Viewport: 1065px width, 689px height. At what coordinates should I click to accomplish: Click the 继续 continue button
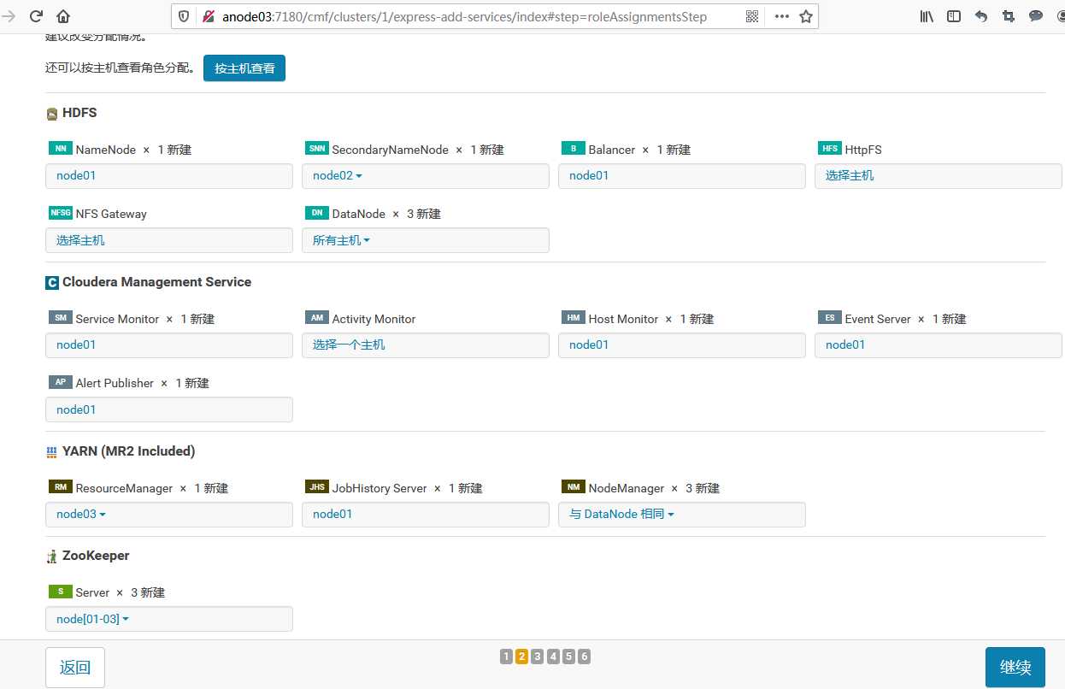pos(1015,668)
